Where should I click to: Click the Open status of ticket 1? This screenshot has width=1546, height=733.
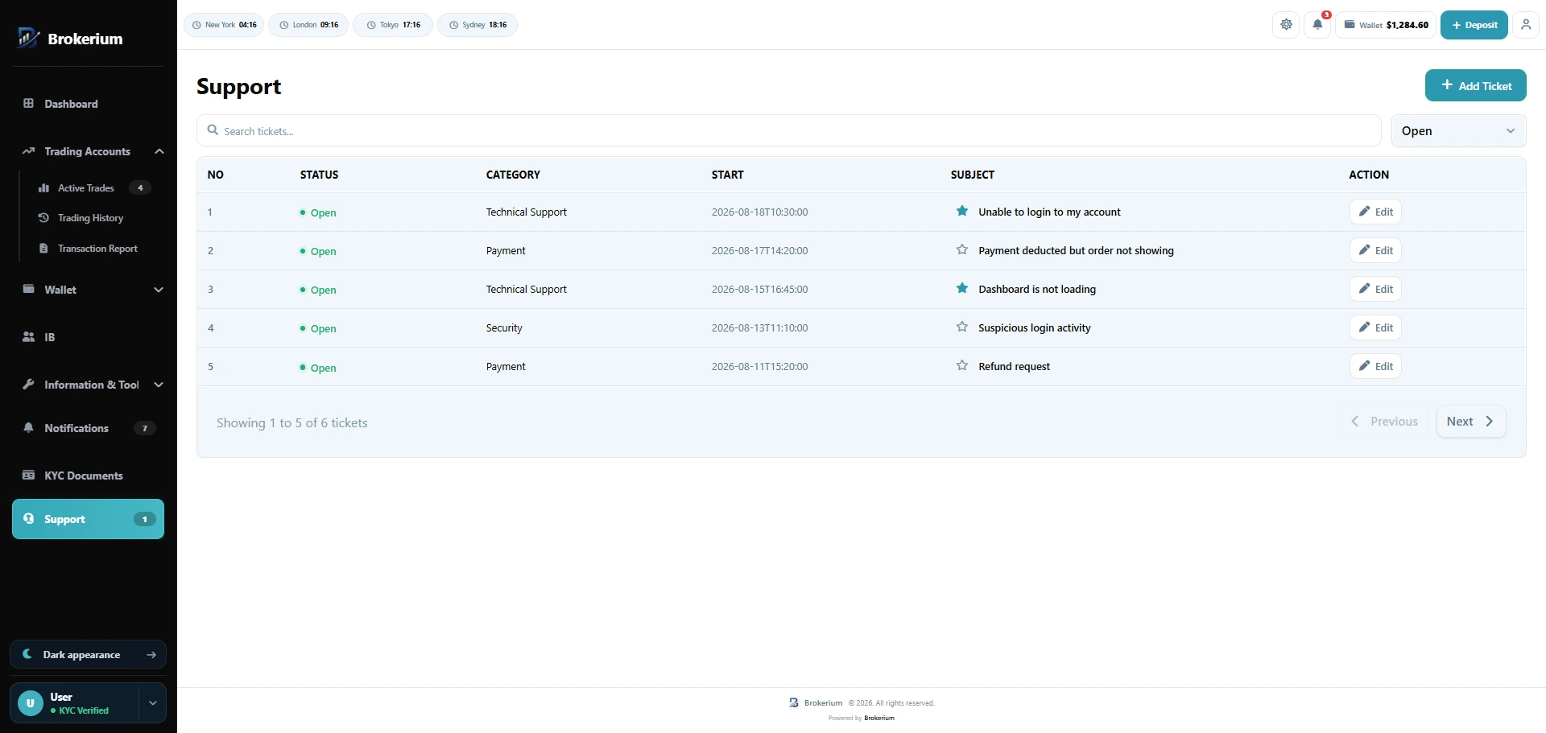coord(318,212)
